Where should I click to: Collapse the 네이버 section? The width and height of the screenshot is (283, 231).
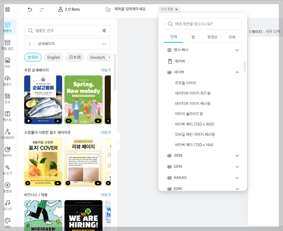pyautogui.click(x=237, y=72)
